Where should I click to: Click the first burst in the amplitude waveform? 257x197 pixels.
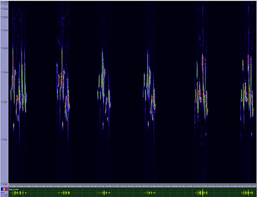tap(18, 193)
